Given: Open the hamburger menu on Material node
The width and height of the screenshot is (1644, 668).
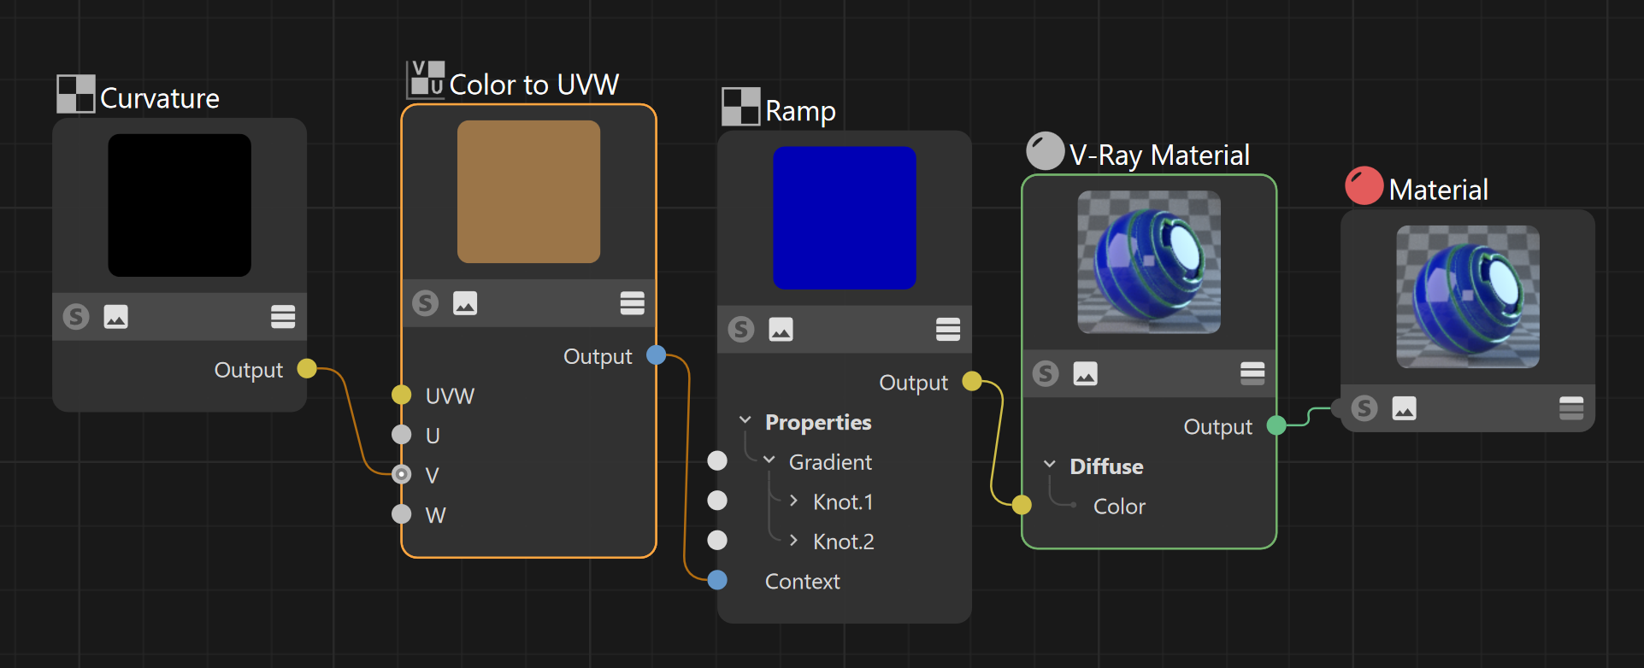Looking at the screenshot, I should (x=1571, y=408).
